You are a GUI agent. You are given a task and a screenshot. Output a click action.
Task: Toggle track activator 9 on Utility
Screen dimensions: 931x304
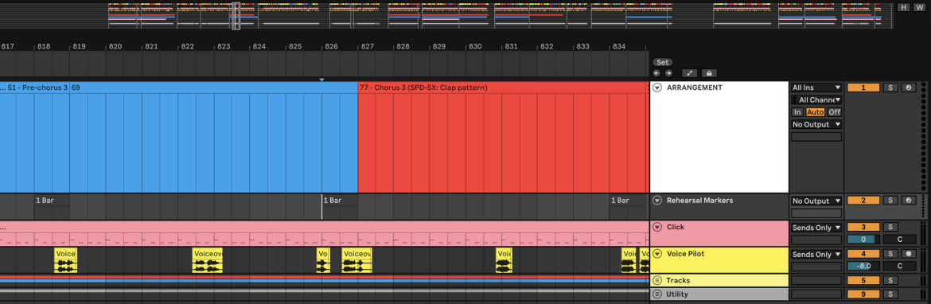click(863, 294)
